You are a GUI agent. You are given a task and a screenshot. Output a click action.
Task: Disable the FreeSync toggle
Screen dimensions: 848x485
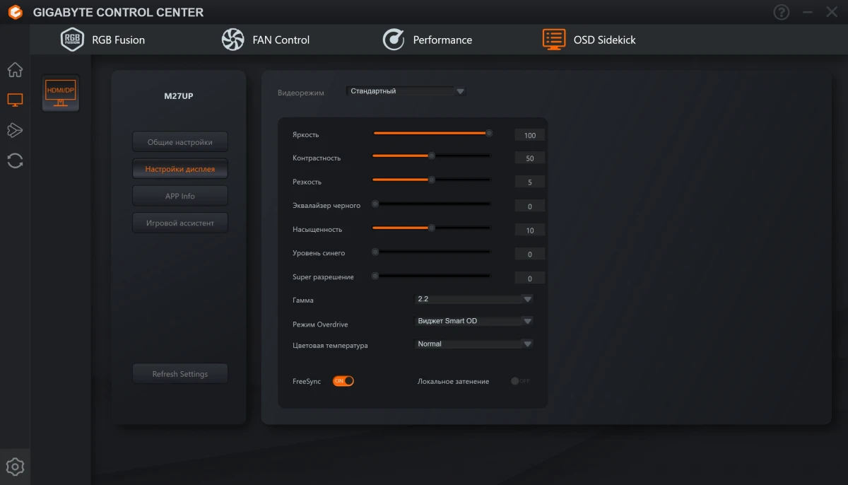click(343, 380)
